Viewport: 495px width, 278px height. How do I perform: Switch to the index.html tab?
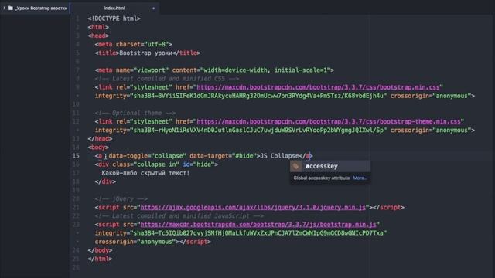(114, 8)
